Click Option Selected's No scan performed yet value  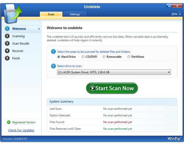[x=117, y=115]
